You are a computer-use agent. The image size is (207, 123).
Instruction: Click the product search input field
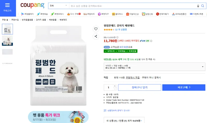(133, 6)
